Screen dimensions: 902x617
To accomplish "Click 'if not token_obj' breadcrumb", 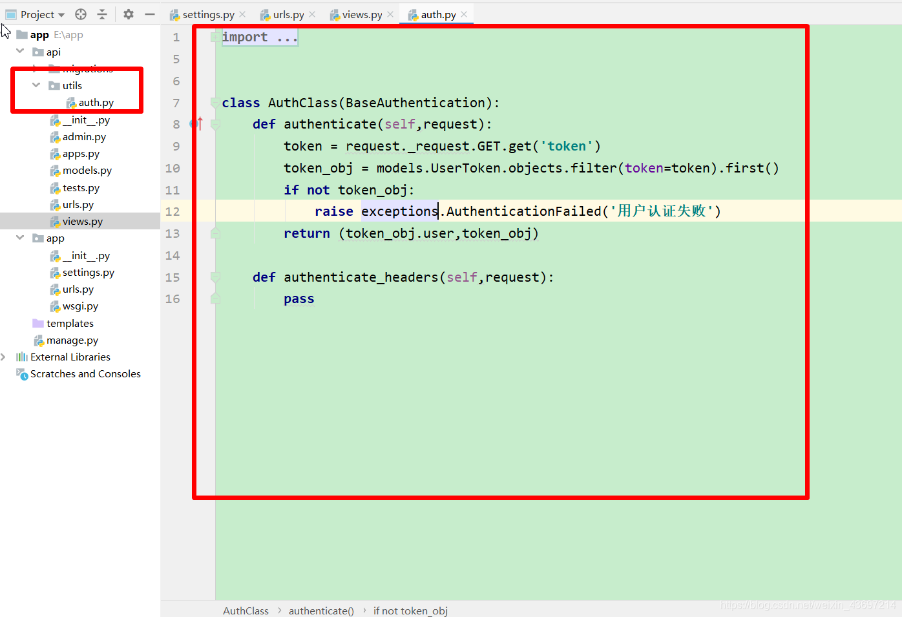I will (410, 611).
